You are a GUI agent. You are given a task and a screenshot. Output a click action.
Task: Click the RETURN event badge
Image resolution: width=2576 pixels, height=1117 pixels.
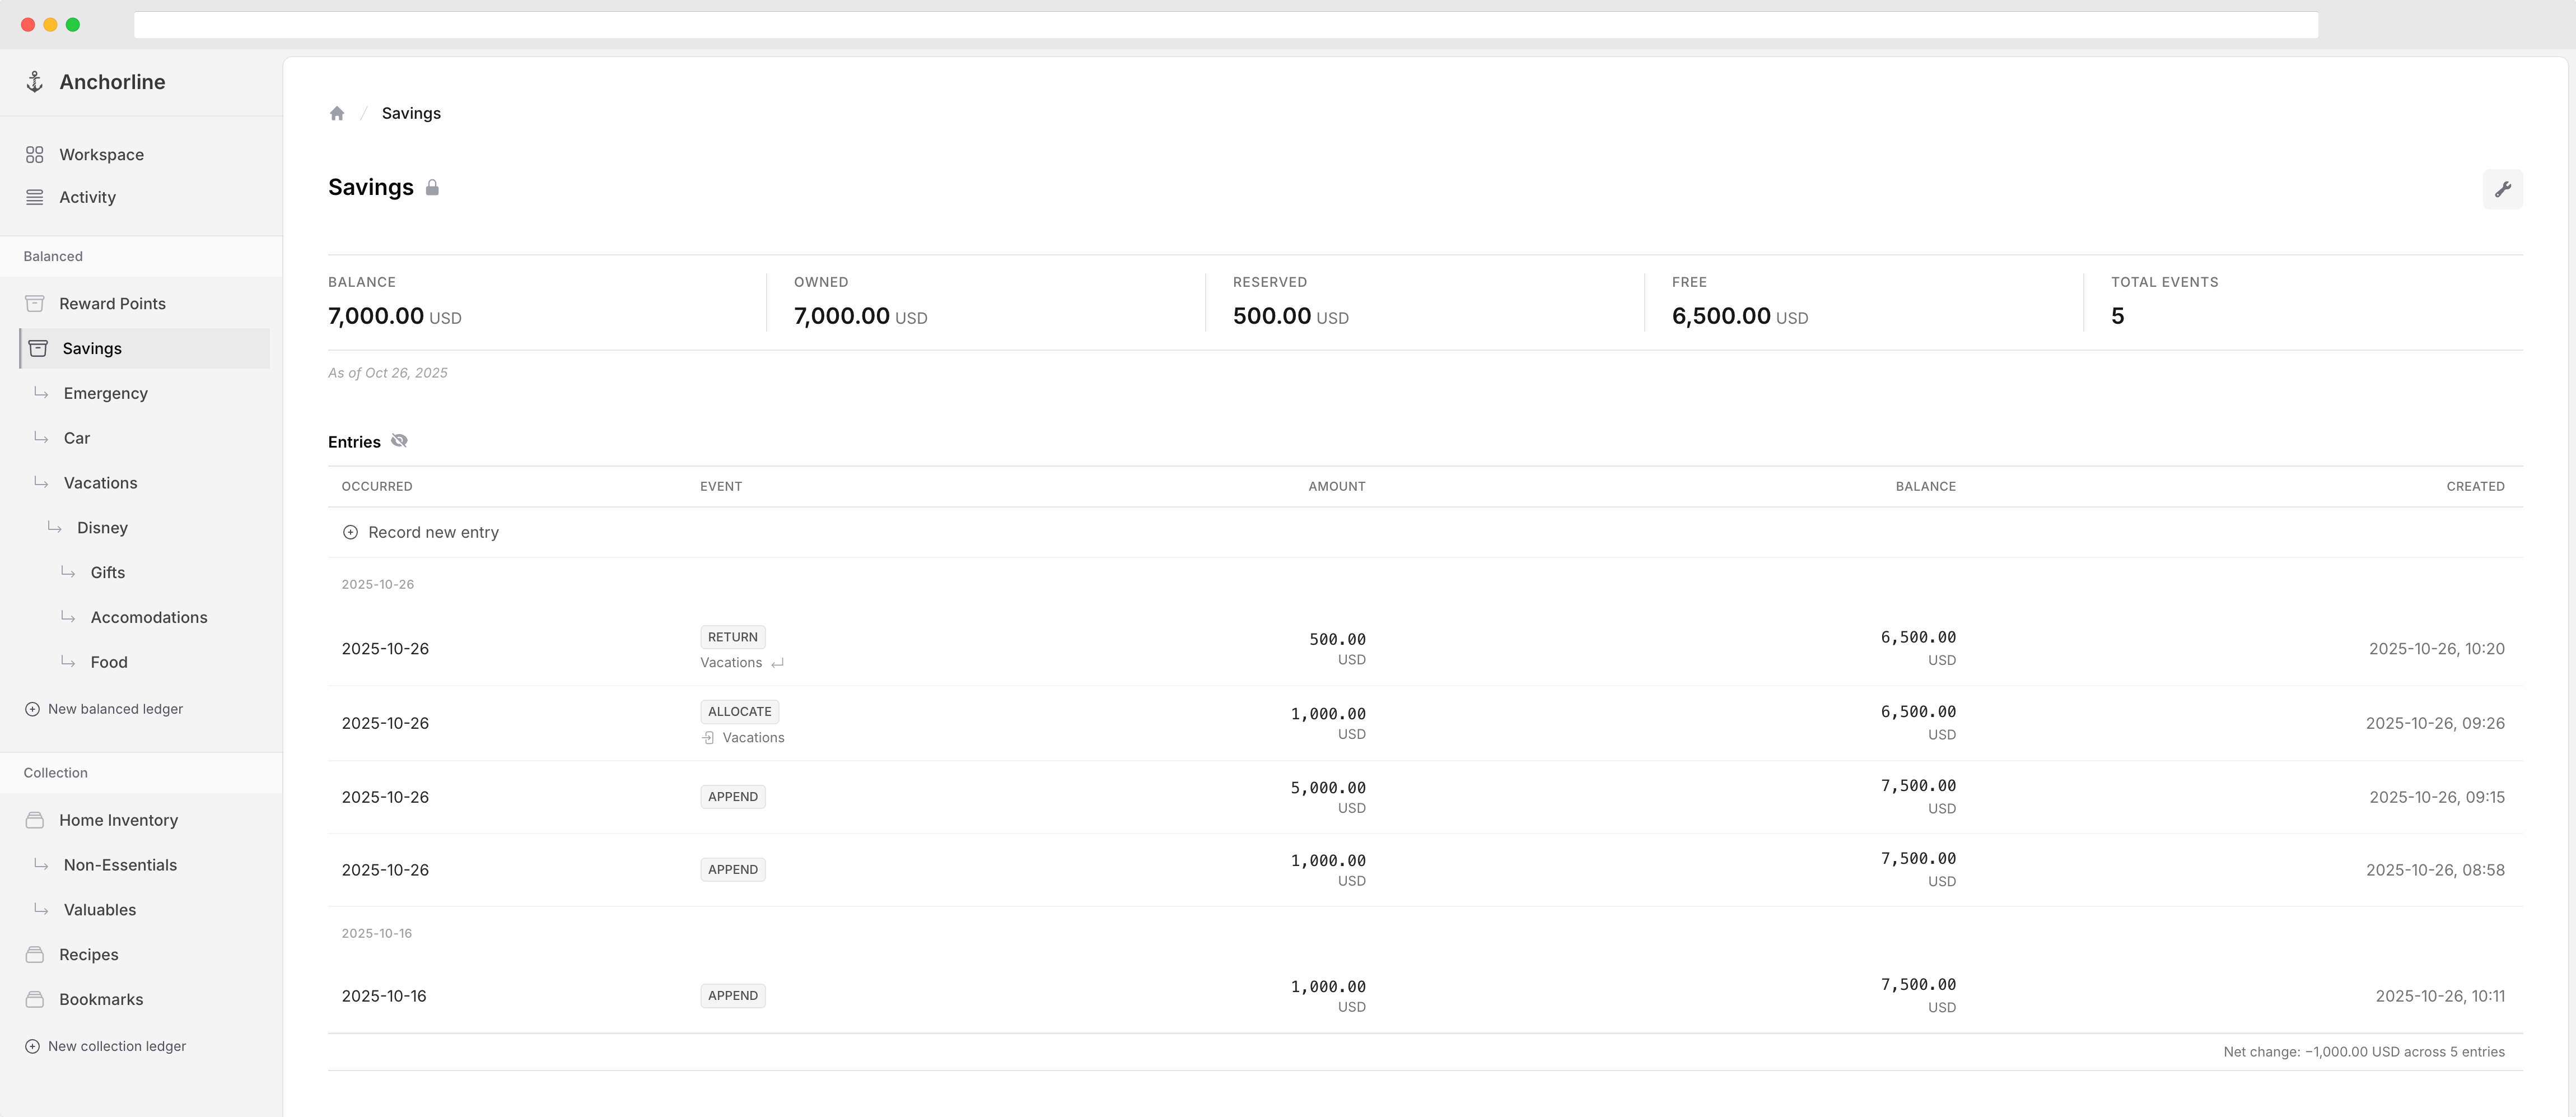point(732,637)
